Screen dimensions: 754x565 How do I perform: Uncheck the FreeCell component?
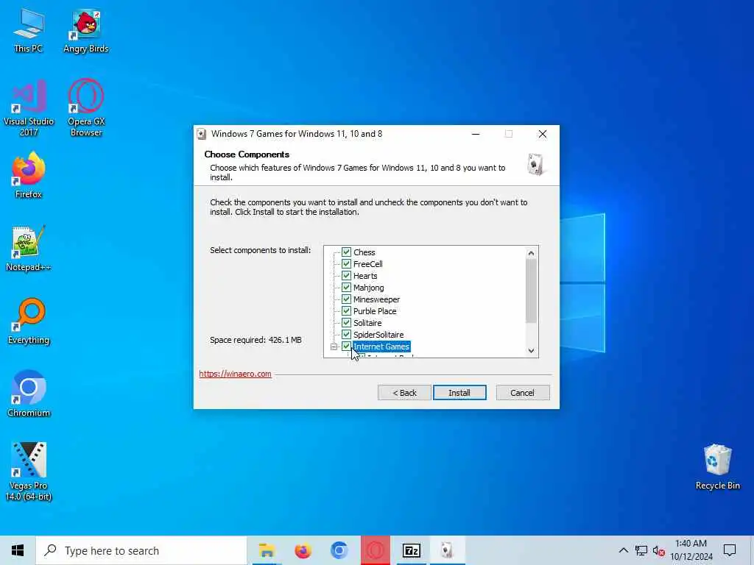pos(346,264)
